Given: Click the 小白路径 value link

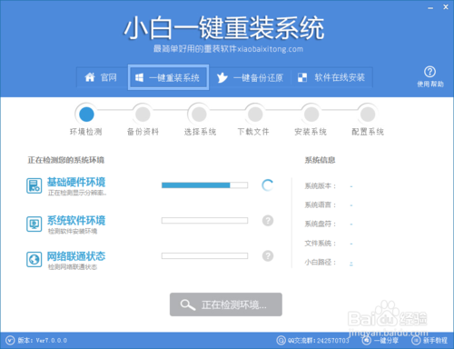Looking at the screenshot, I should pyautogui.click(x=351, y=264).
